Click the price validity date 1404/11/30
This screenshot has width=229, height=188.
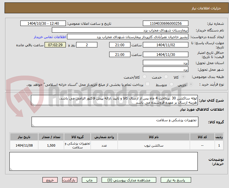coord(166,55)
